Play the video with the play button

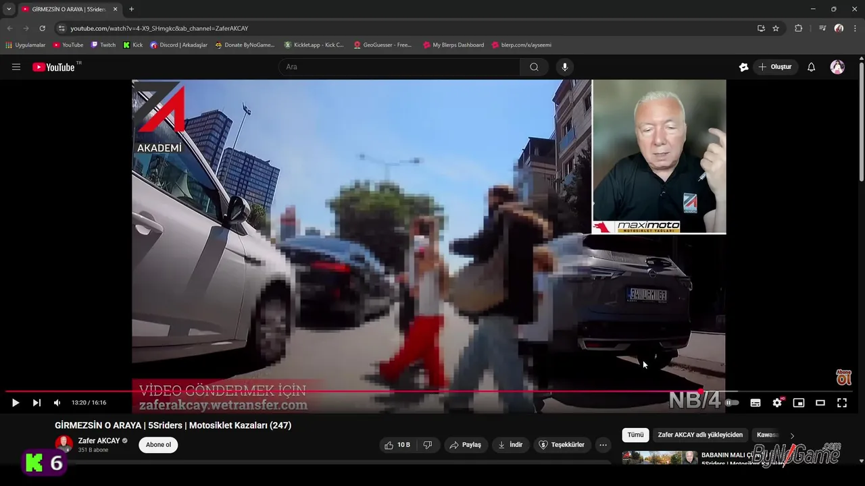(15, 403)
